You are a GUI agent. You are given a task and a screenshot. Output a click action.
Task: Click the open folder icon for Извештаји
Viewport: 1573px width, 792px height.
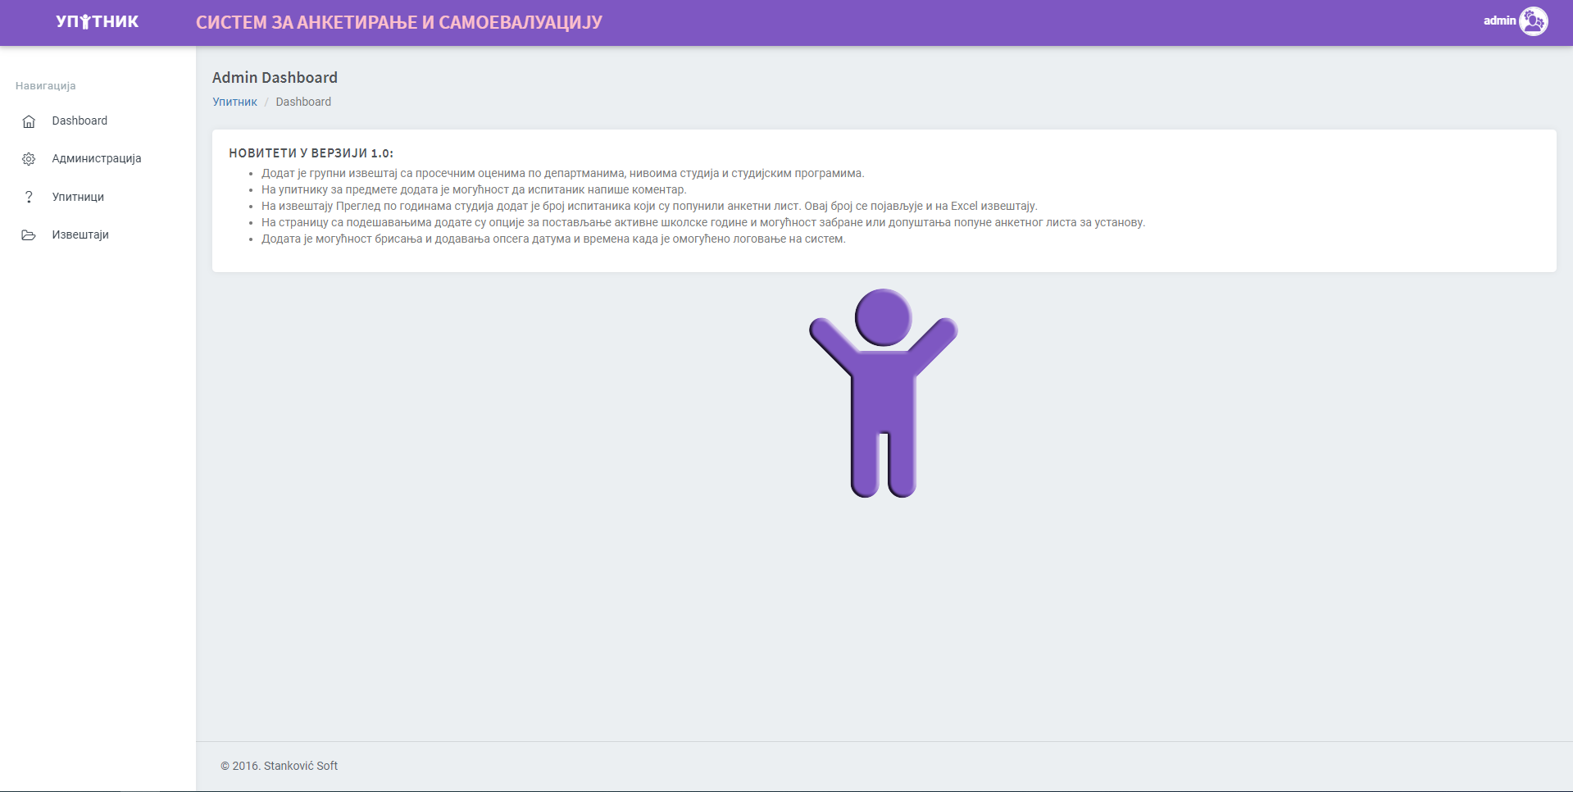(x=29, y=235)
